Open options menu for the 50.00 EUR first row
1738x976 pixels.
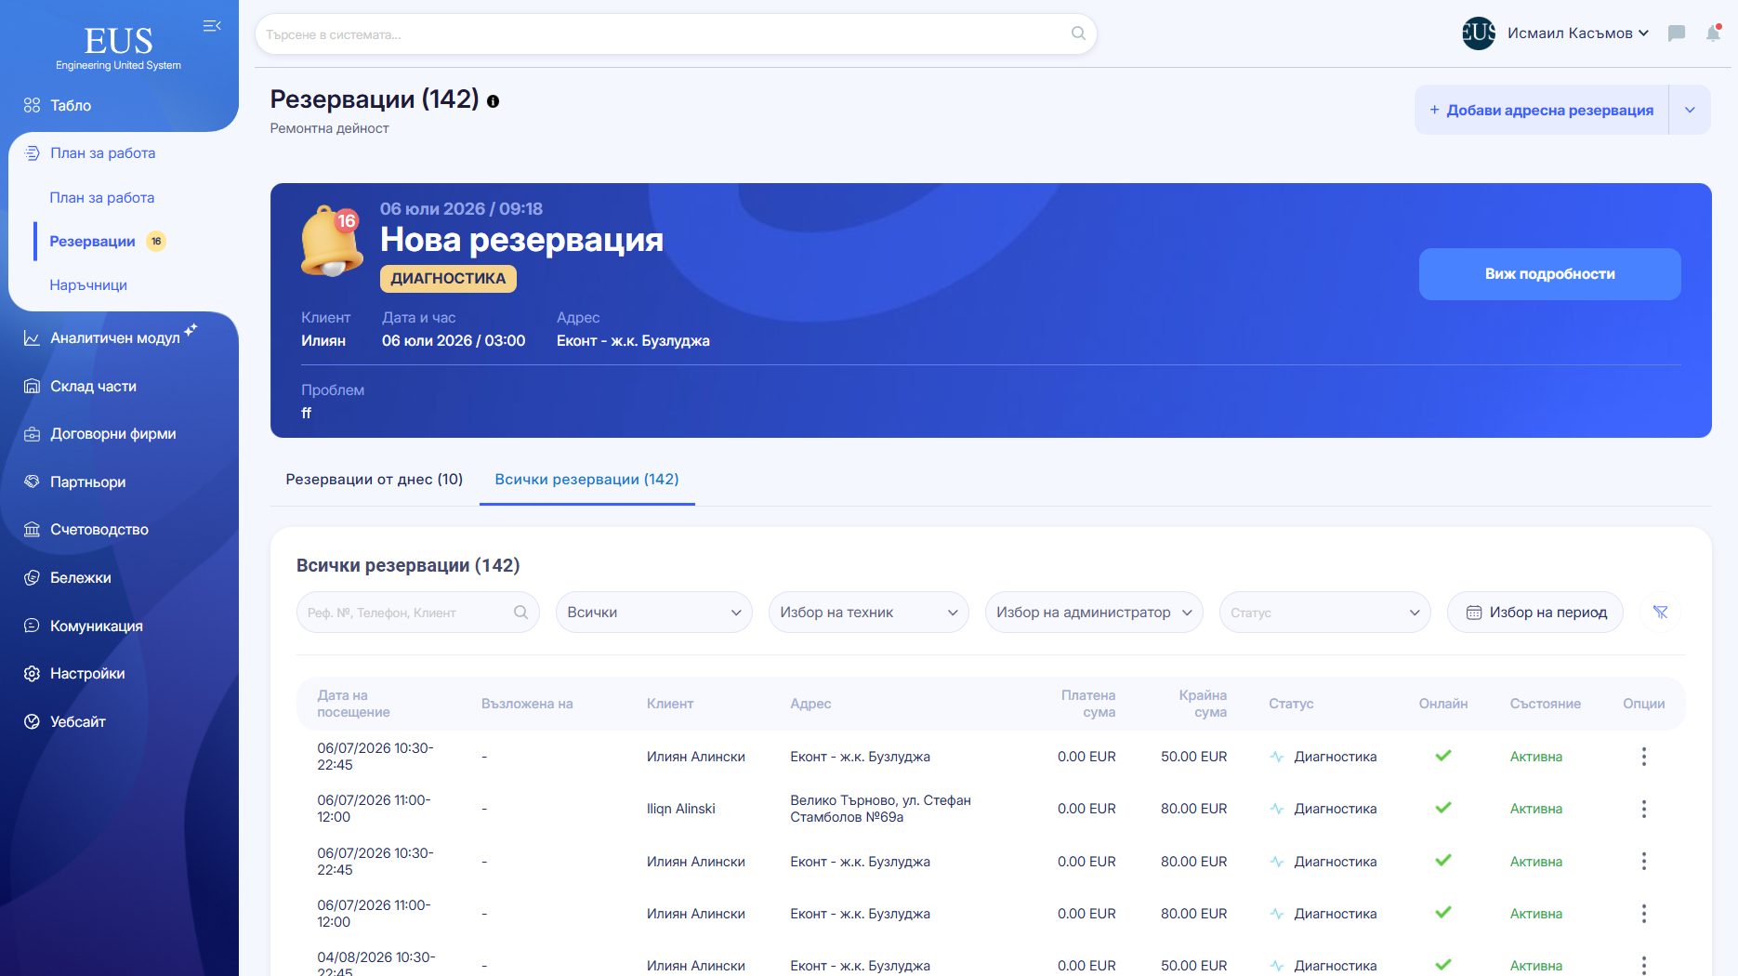[1643, 757]
